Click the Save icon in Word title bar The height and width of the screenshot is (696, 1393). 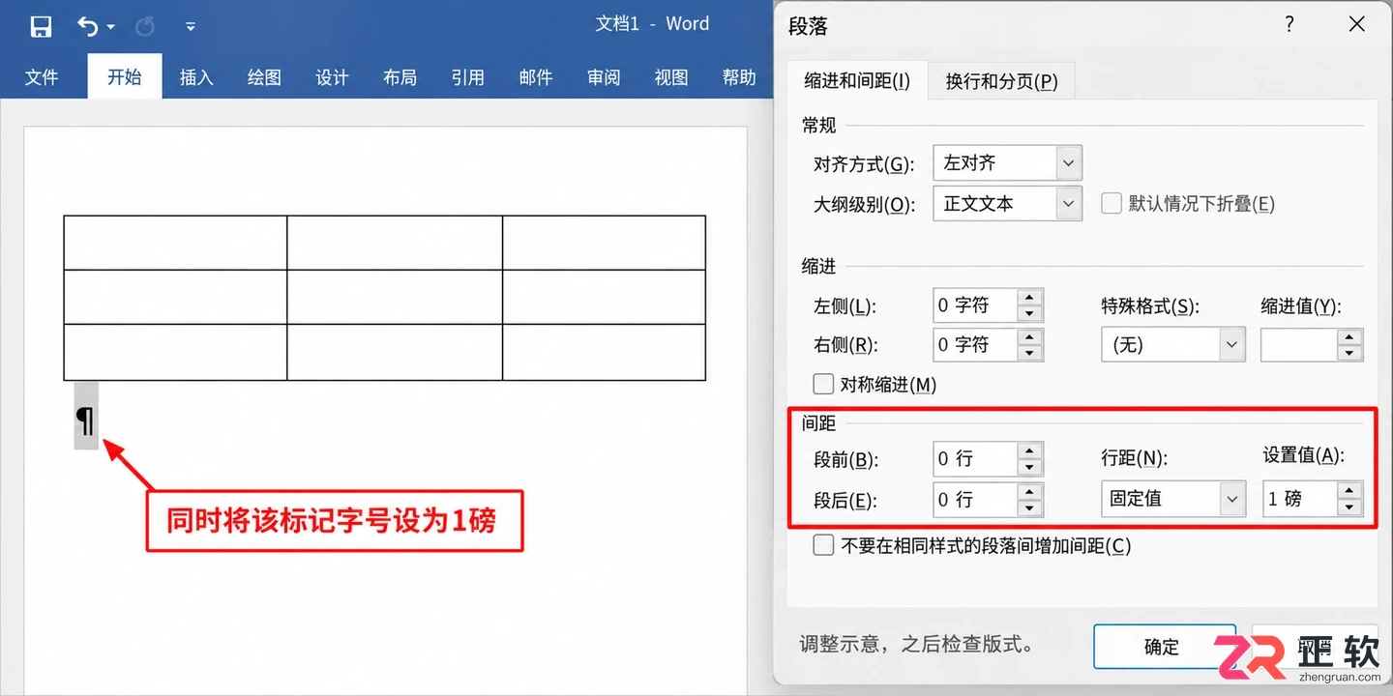coord(41,27)
